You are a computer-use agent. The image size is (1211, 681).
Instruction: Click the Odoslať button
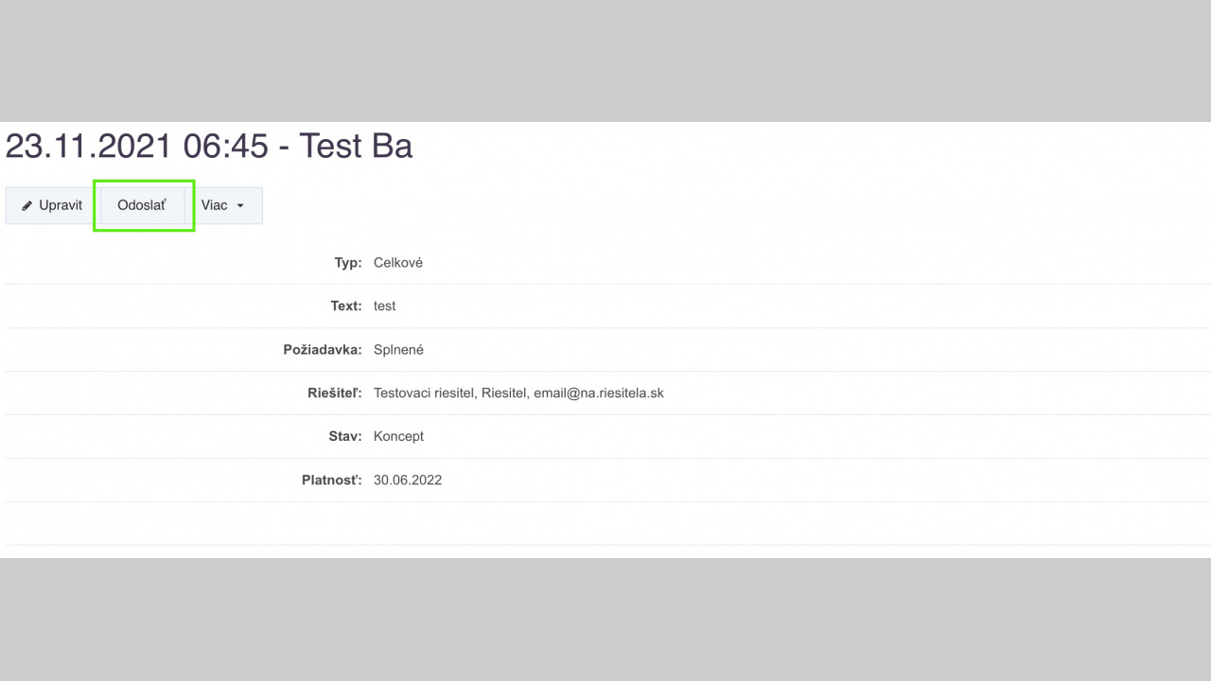point(142,205)
